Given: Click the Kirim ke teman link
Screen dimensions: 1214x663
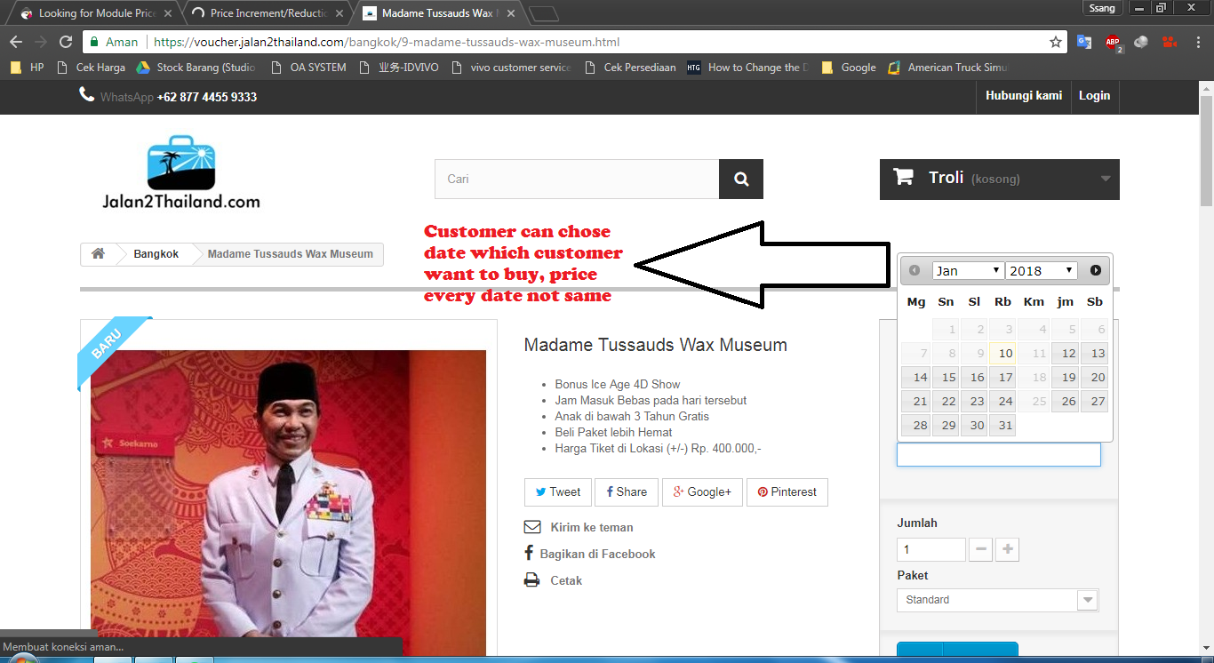Looking at the screenshot, I should [579, 527].
